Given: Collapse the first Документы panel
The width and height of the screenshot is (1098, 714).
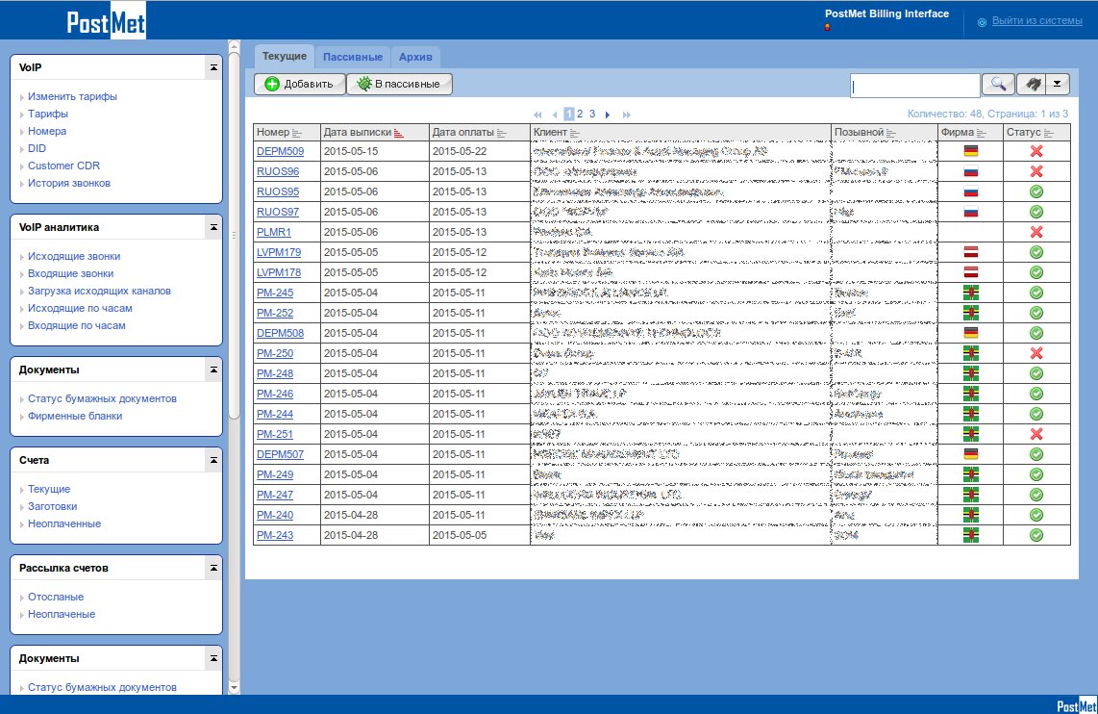Looking at the screenshot, I should point(213,370).
